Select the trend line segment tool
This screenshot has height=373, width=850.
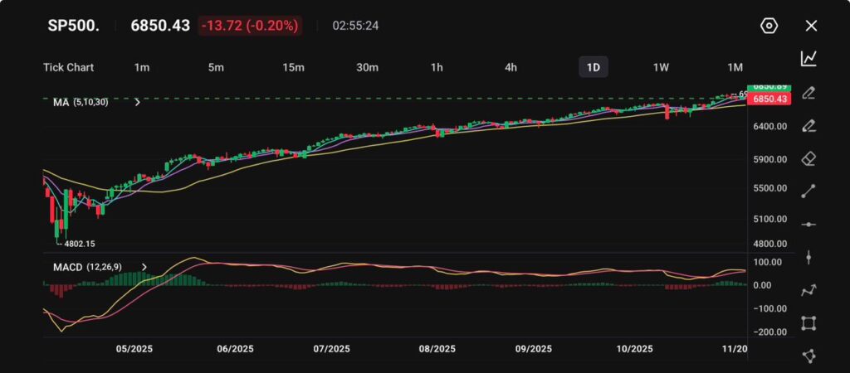(808, 191)
